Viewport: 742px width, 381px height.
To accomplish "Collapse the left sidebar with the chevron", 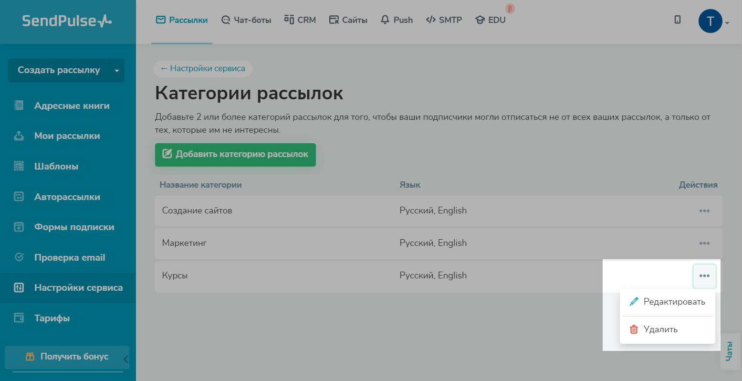I will (126, 359).
